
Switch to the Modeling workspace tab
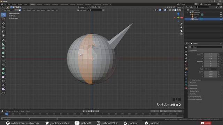[39, 5]
